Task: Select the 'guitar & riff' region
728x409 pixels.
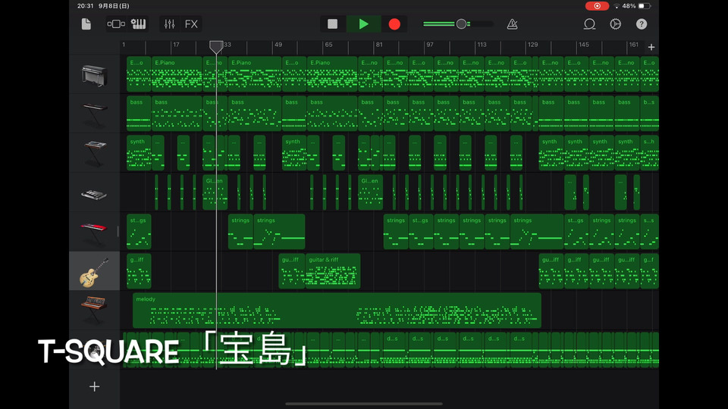Action: click(332, 271)
